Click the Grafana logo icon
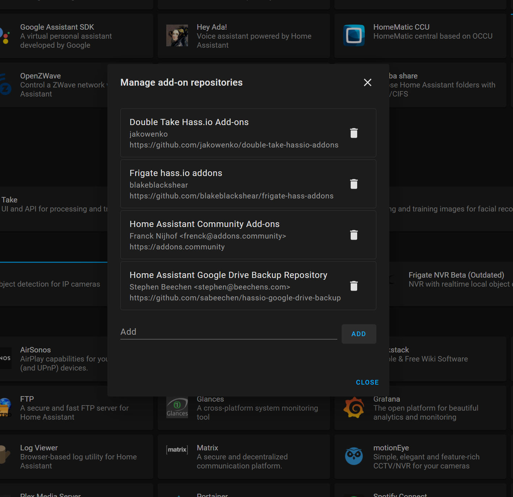Screen dimensions: 513x497 pyautogui.click(x=354, y=408)
